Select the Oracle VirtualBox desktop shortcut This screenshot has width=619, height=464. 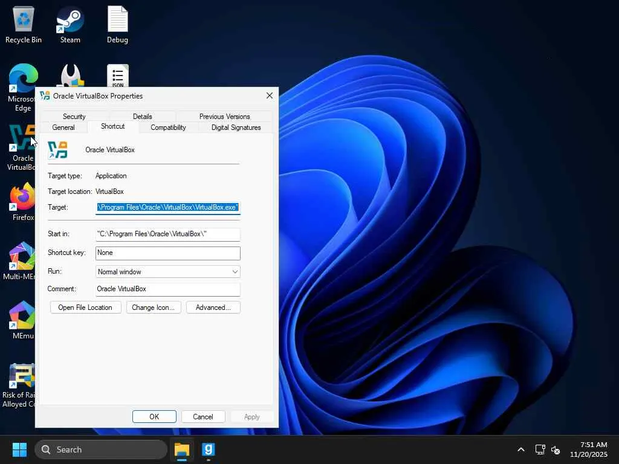pyautogui.click(x=21, y=148)
